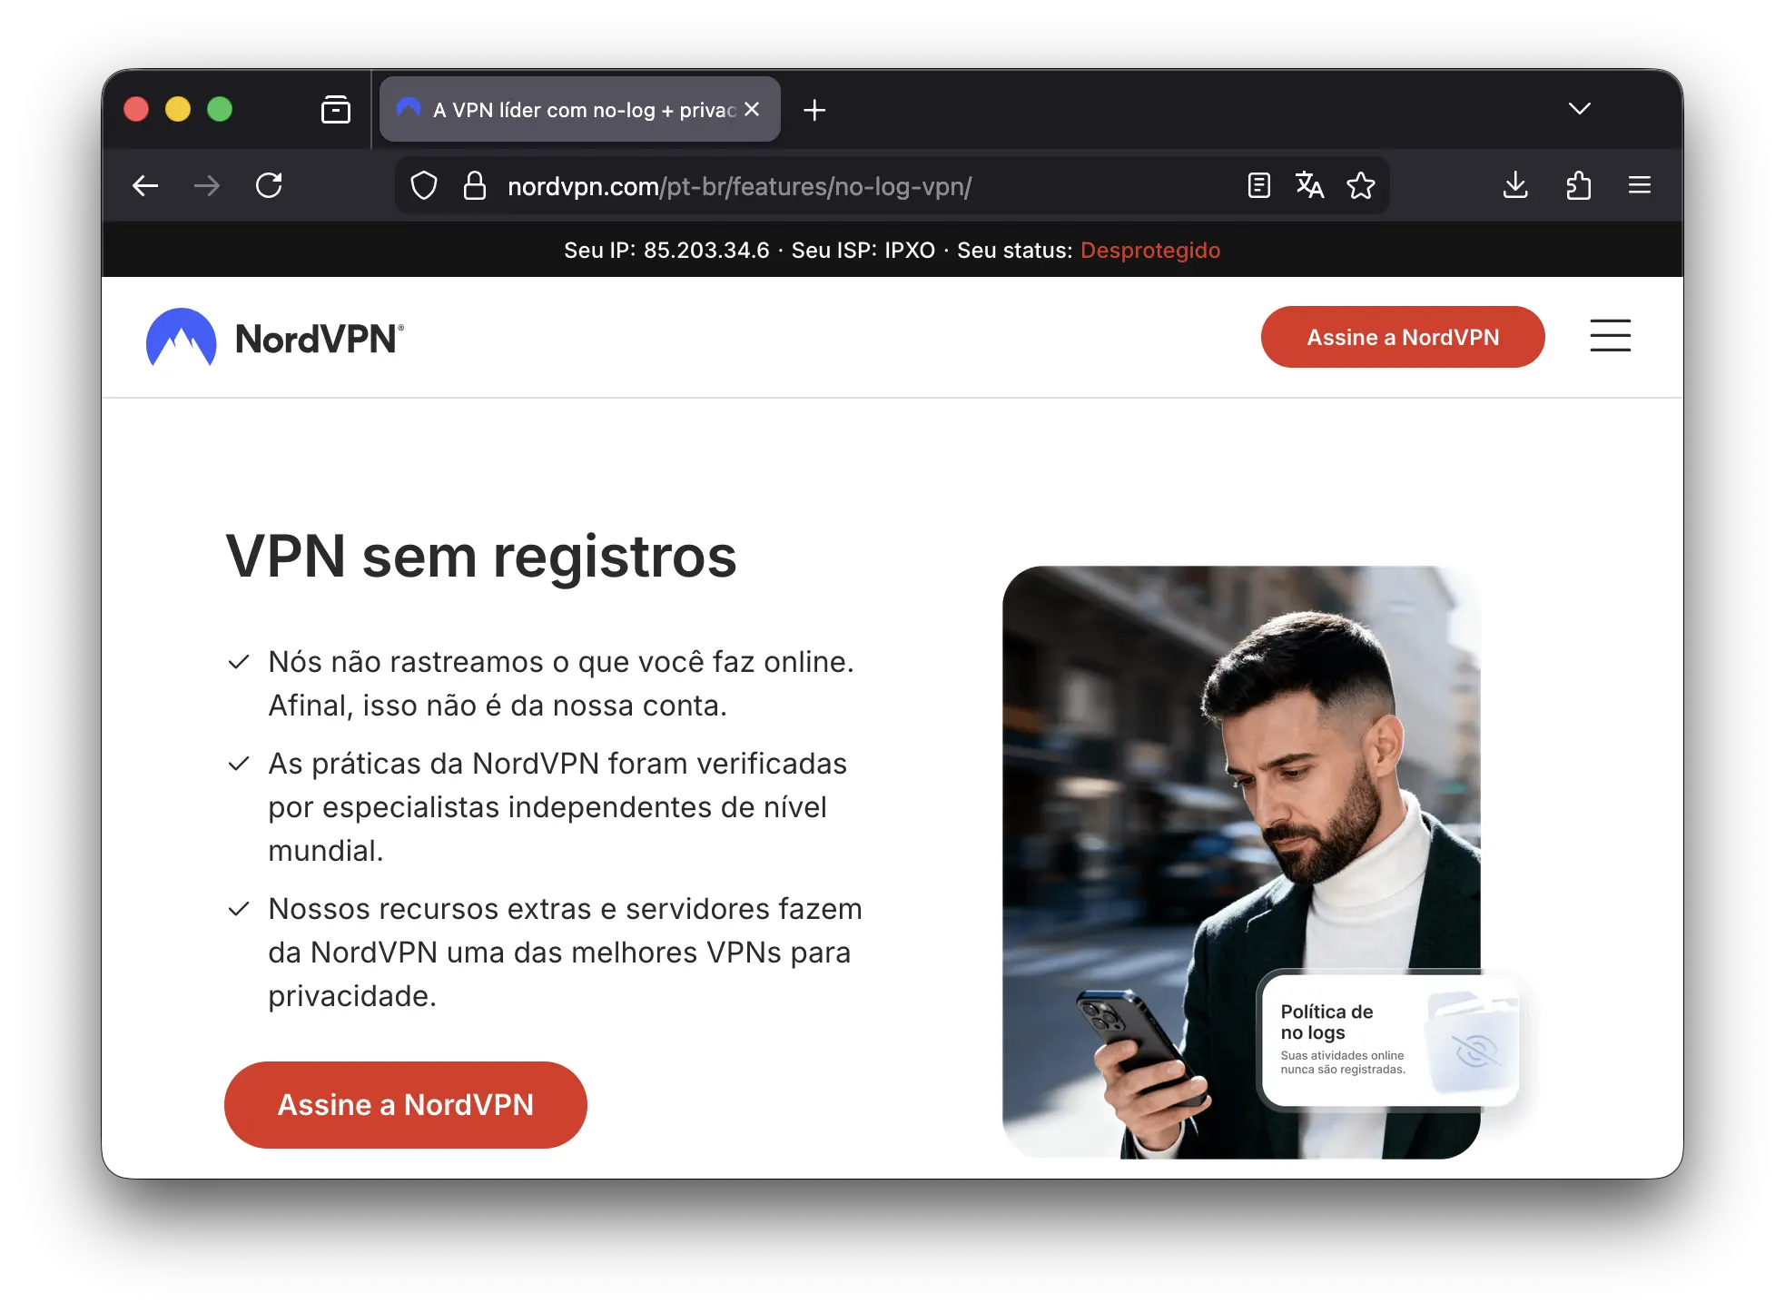1785x1313 pixels.
Task: Expand the list-all-tabs chevron
Action: pyautogui.click(x=1579, y=108)
